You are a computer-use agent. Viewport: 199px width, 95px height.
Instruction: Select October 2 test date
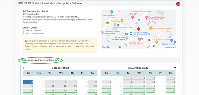click(28, 82)
